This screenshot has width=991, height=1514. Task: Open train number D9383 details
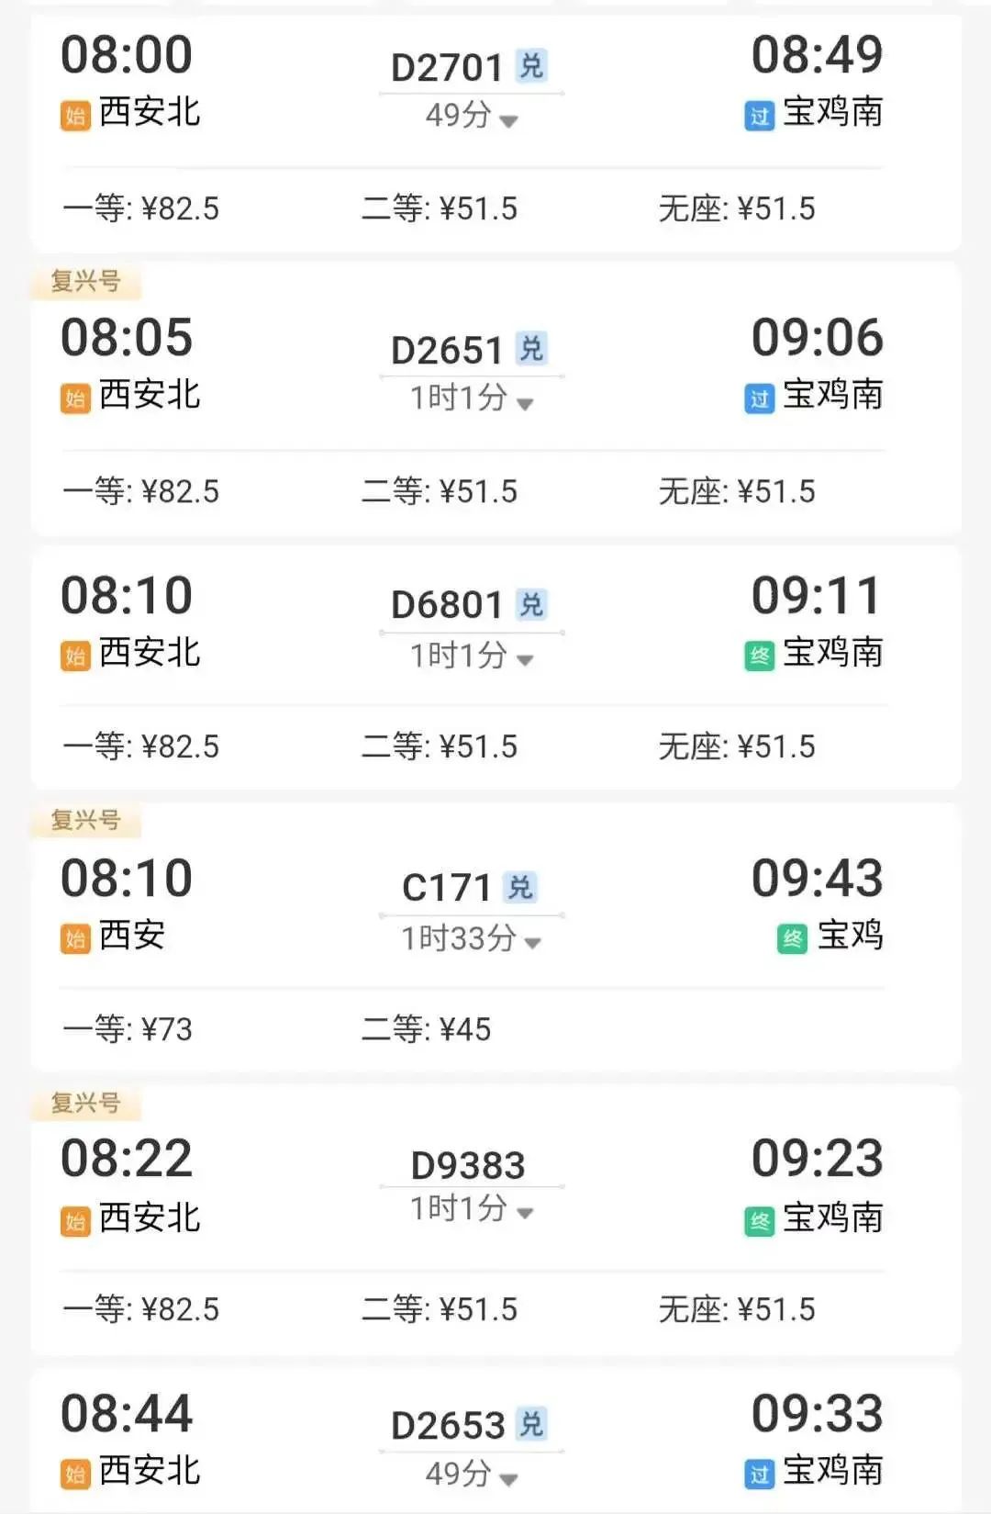tap(468, 1165)
